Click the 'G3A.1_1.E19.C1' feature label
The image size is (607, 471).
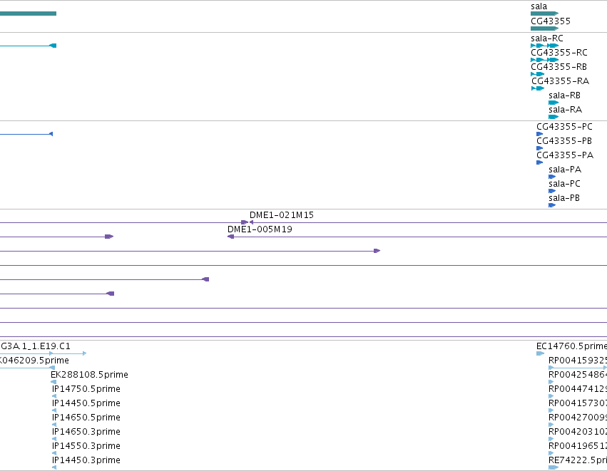click(35, 346)
